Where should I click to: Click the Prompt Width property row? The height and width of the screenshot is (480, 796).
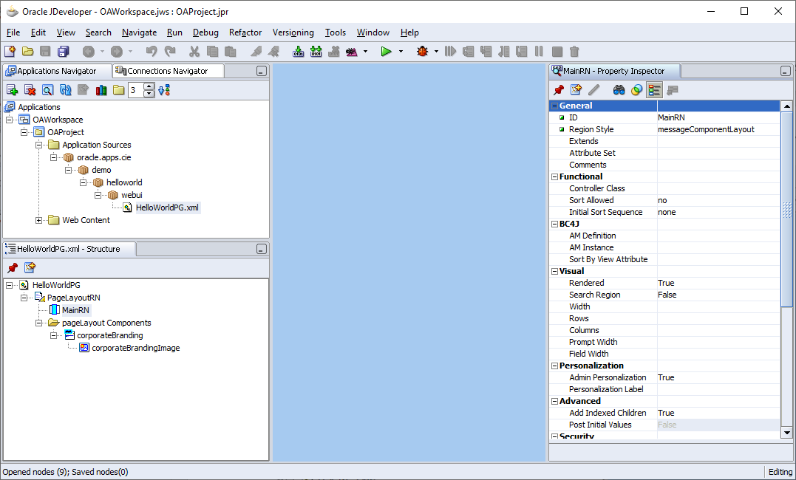664,341
